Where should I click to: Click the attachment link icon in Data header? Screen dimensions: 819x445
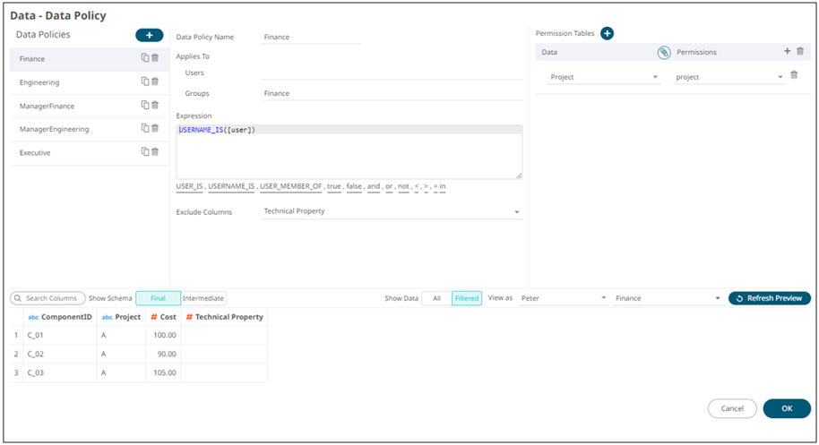[x=663, y=53]
